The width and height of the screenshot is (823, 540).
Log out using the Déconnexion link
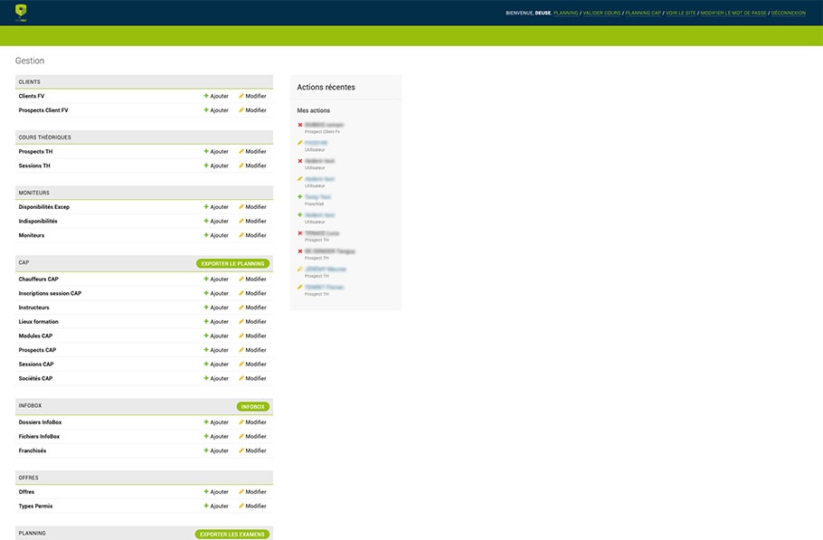(x=789, y=14)
